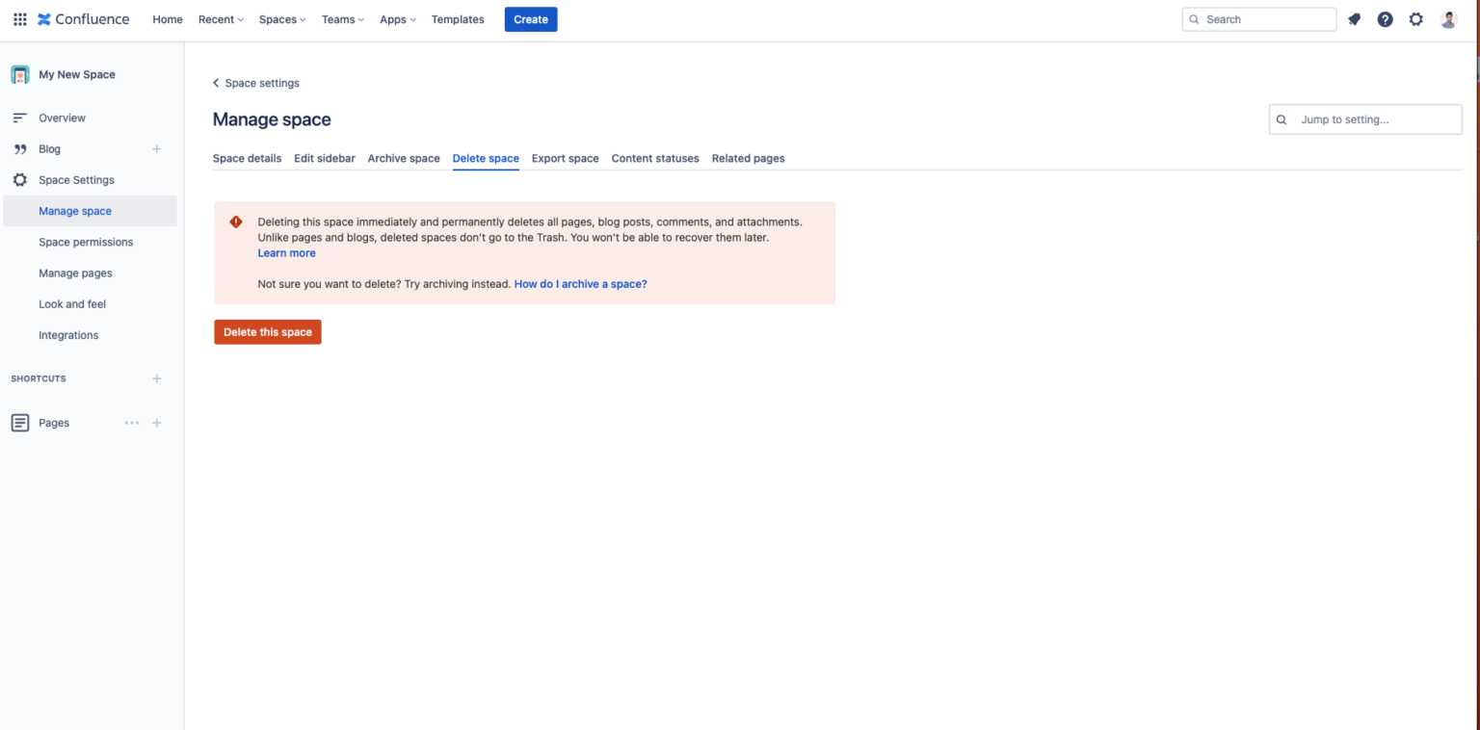Image resolution: width=1480 pixels, height=730 pixels.
Task: Open your profile avatar menu
Action: pyautogui.click(x=1447, y=19)
